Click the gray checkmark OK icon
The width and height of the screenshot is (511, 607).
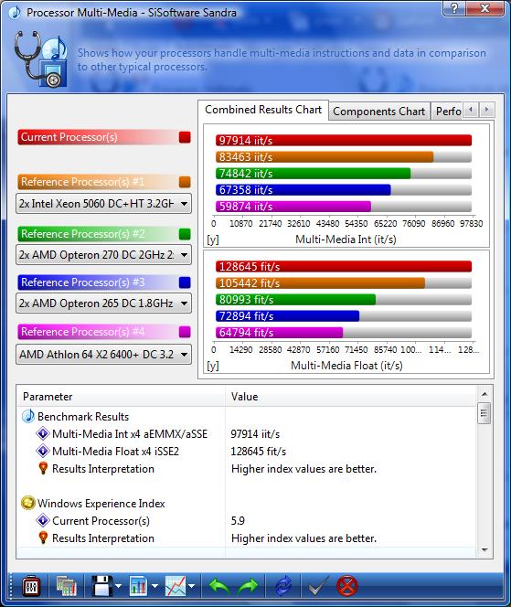pyautogui.click(x=318, y=587)
